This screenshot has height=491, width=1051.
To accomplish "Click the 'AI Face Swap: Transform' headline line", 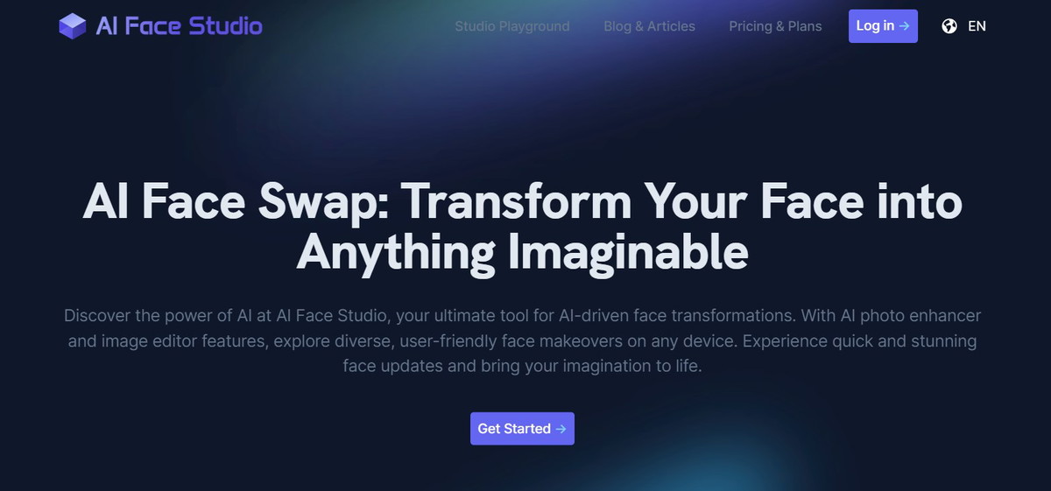I will pyautogui.click(x=522, y=202).
